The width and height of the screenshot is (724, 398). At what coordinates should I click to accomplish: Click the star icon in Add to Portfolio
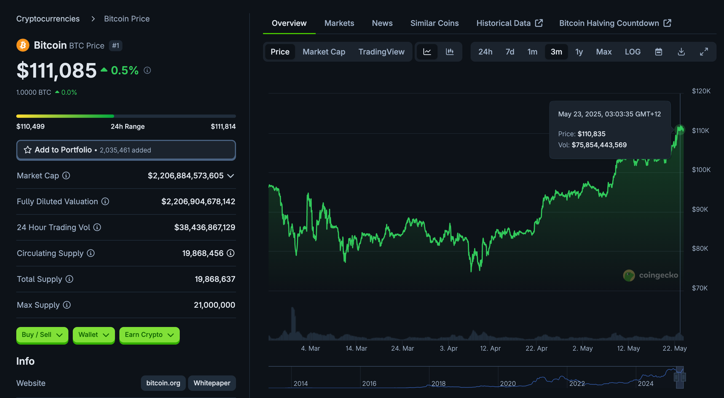point(28,150)
